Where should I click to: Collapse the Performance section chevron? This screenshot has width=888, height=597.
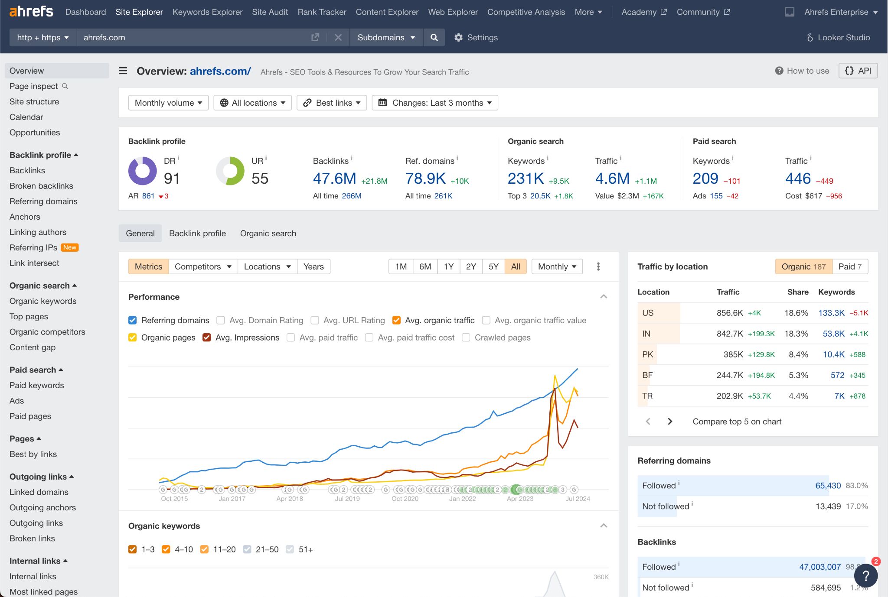click(604, 297)
